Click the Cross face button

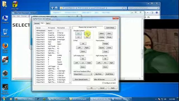(x=105, y=52)
